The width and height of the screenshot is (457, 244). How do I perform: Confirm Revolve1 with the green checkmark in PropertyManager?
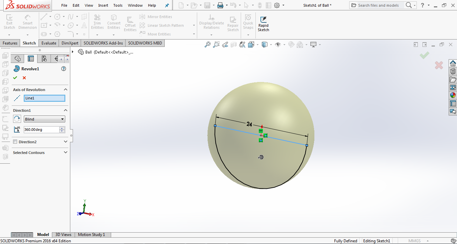tap(15, 78)
